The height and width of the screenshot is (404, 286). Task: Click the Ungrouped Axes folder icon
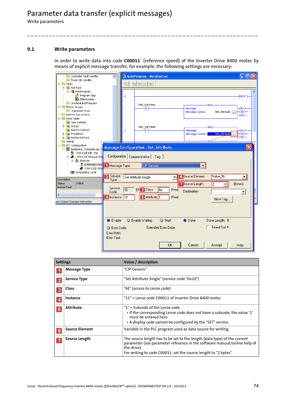click(68, 110)
